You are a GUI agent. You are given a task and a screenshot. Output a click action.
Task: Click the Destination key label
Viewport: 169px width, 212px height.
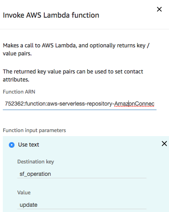click(36, 162)
